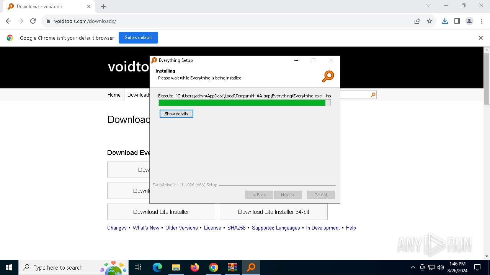Dismiss the default browser notification bar
The width and height of the screenshot is (490, 275).
481,38
